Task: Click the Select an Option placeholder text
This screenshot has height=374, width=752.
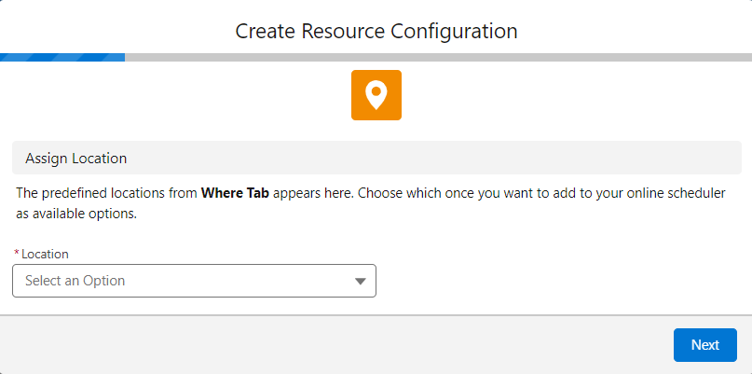Action: [75, 281]
